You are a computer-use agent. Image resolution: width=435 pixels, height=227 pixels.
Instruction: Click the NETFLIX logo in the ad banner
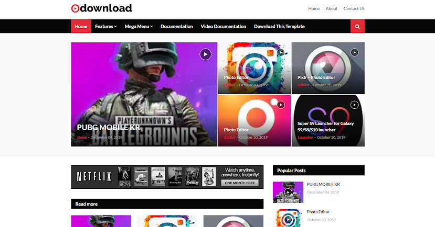[x=94, y=177]
